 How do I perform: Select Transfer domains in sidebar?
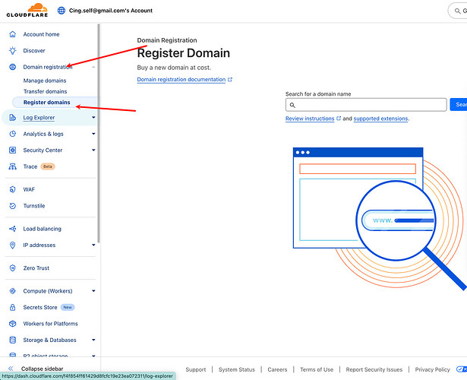point(46,91)
